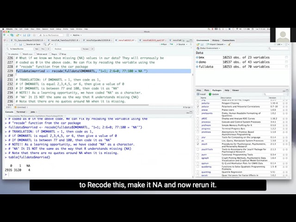Click the refresh icon in Environment pane
296x222 pixels.
coord(286,44)
